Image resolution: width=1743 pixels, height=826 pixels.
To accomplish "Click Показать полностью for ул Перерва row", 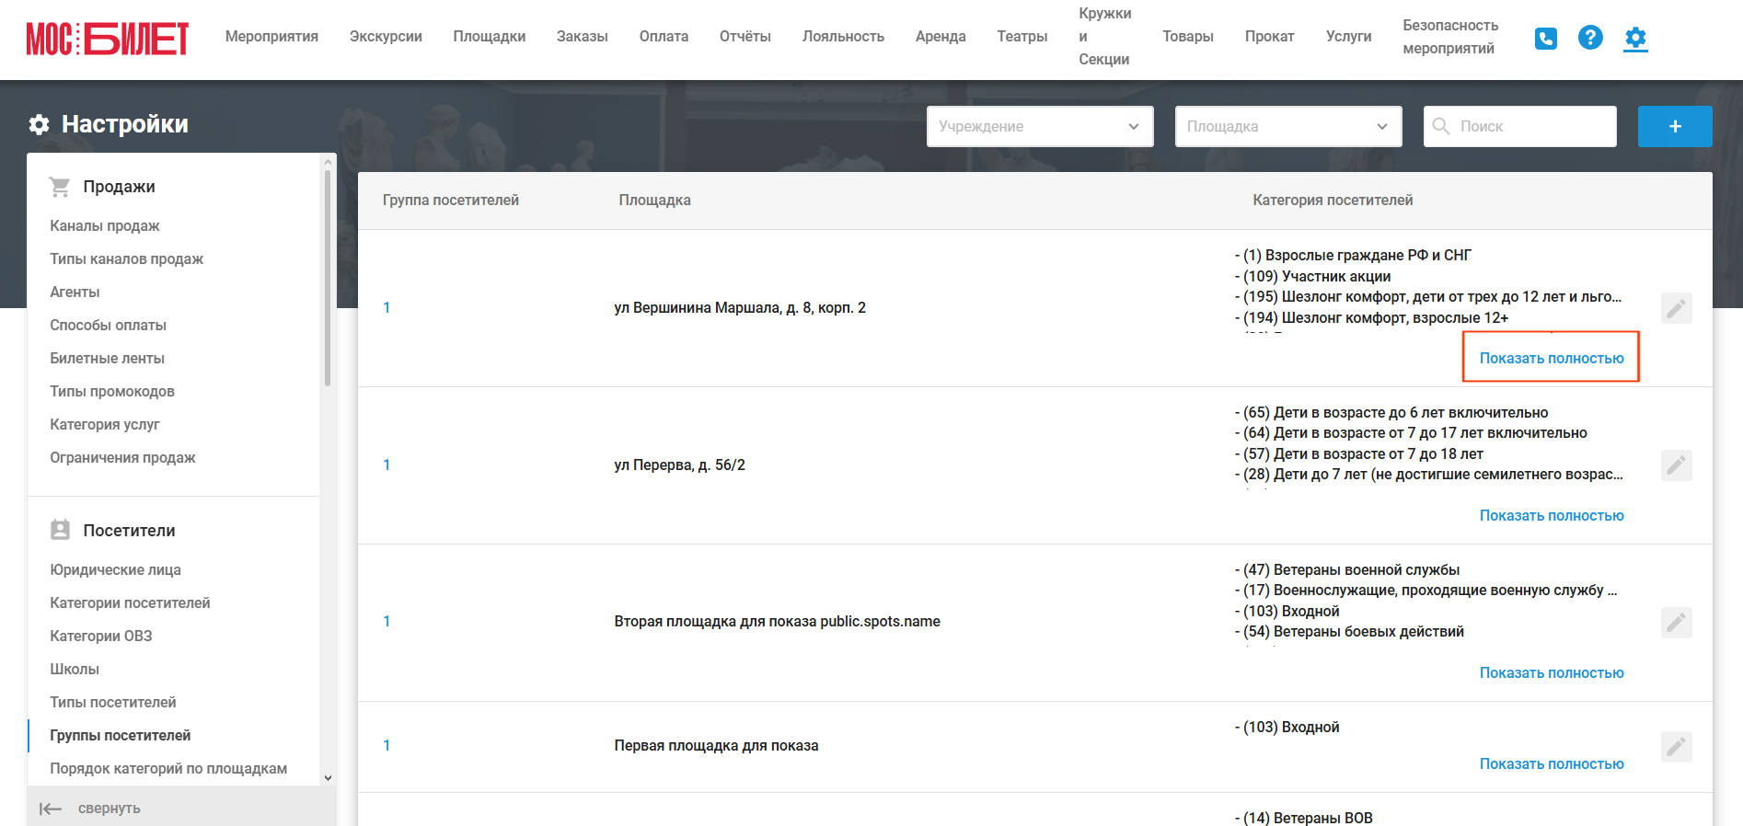I will (1552, 515).
